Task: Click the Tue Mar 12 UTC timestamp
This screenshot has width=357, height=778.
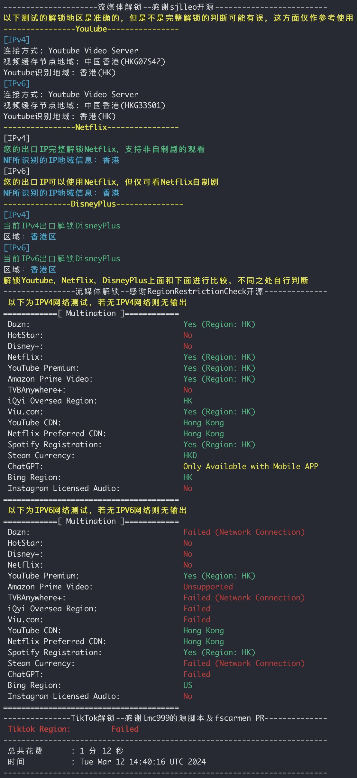Action: tap(142, 762)
